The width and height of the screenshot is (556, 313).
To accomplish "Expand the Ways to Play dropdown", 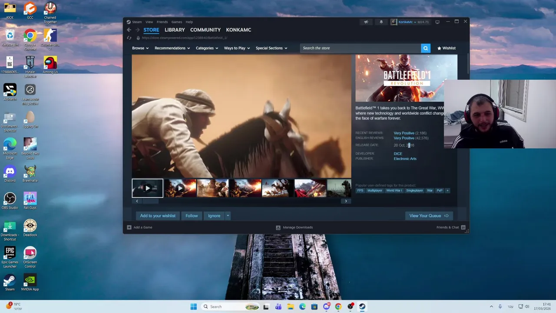I will pos(237,48).
